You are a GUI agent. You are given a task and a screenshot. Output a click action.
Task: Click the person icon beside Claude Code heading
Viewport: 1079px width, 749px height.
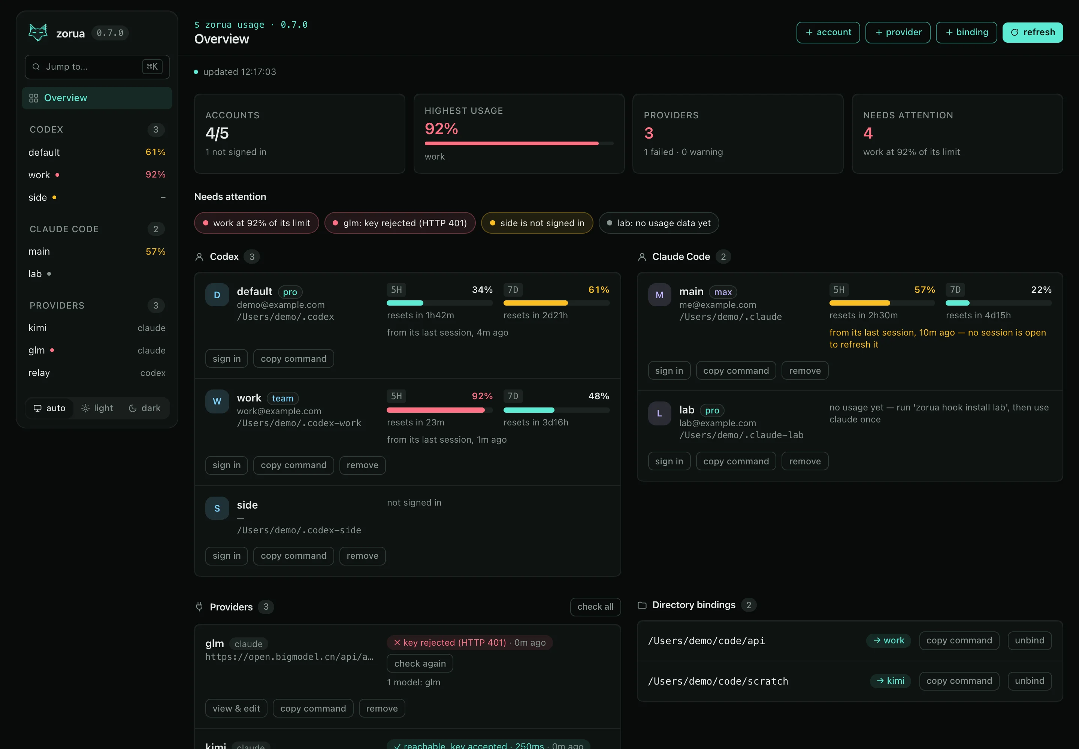(642, 257)
